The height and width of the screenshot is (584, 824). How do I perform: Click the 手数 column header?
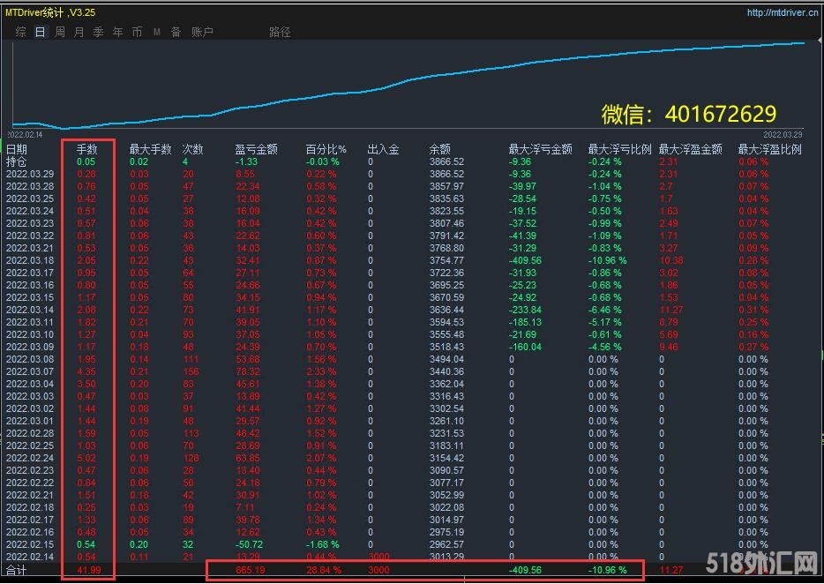[x=86, y=150]
